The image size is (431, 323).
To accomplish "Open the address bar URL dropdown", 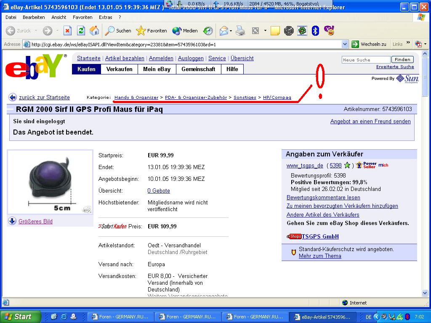I will 345,44.
